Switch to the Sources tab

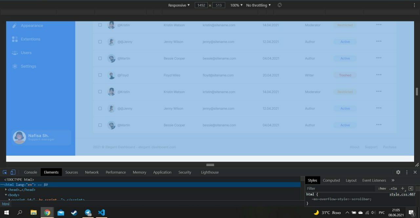coord(72,172)
